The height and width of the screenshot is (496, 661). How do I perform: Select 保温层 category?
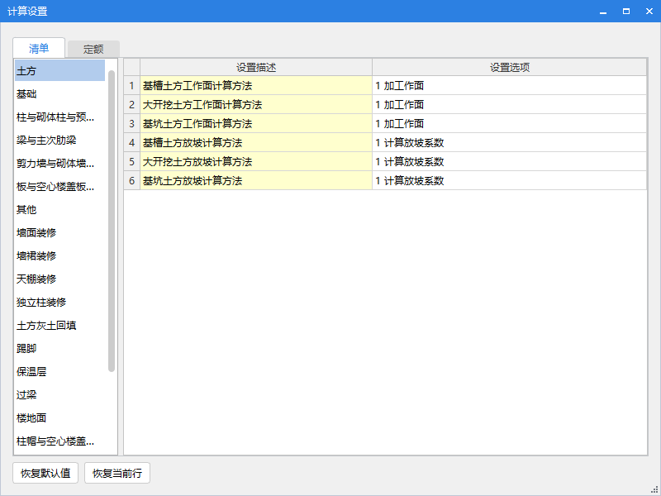click(x=59, y=371)
